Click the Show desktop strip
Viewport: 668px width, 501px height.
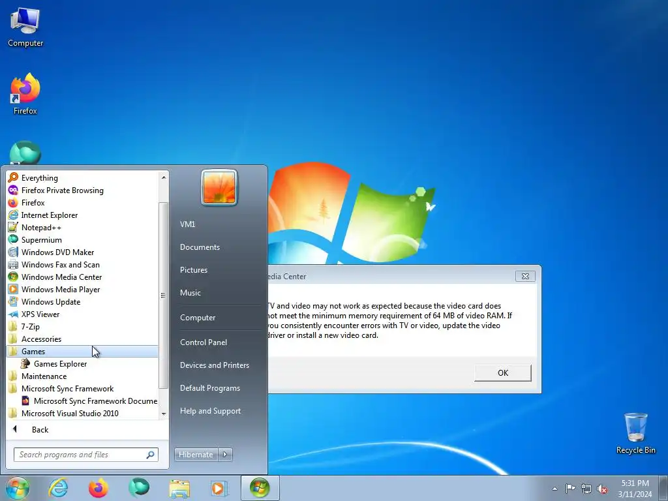[x=663, y=489]
